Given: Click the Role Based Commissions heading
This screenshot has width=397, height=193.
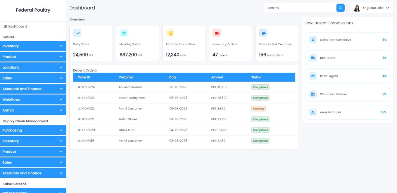Looking at the screenshot, I should click(x=330, y=23).
